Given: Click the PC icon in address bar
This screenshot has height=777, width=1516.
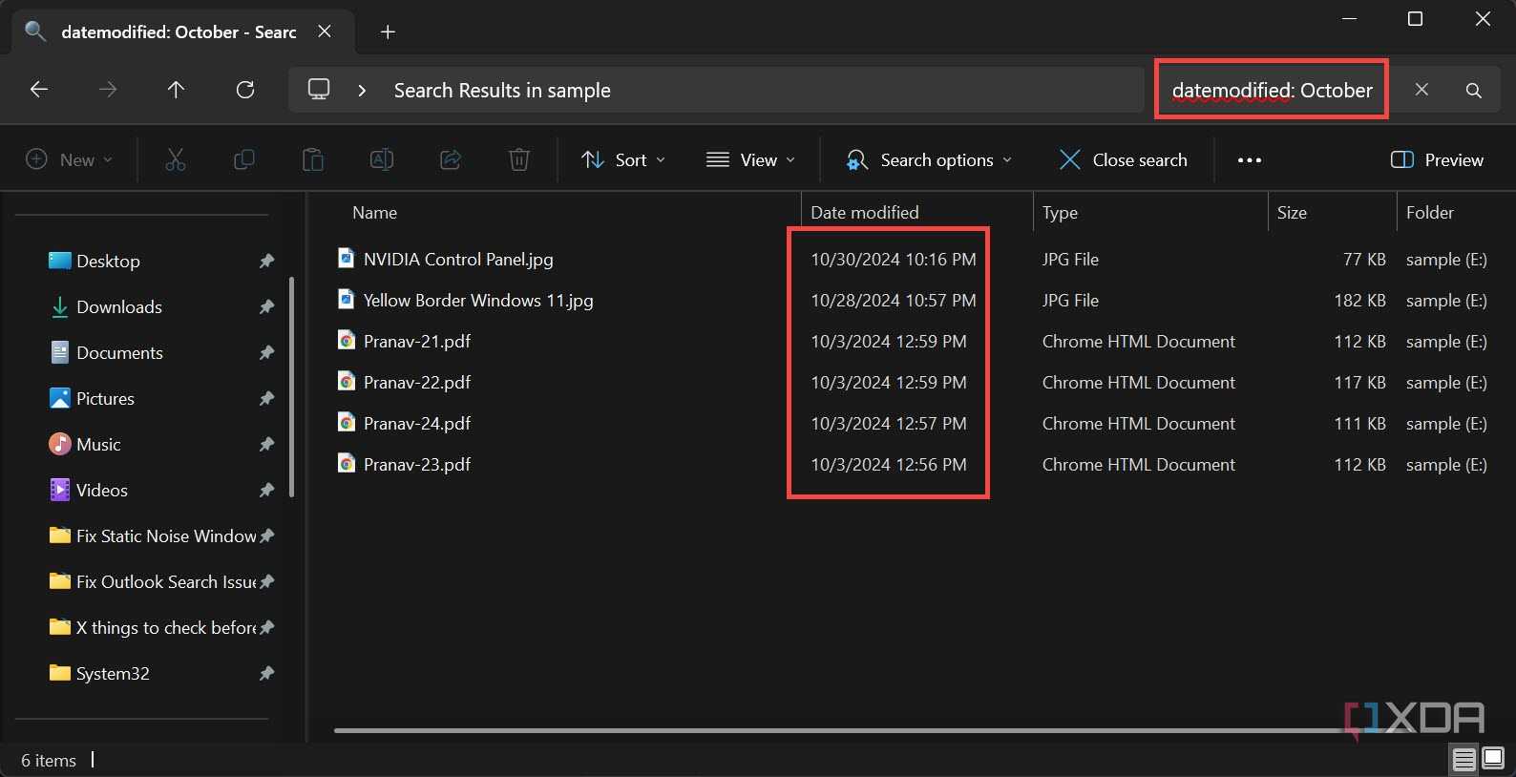Looking at the screenshot, I should (x=319, y=90).
